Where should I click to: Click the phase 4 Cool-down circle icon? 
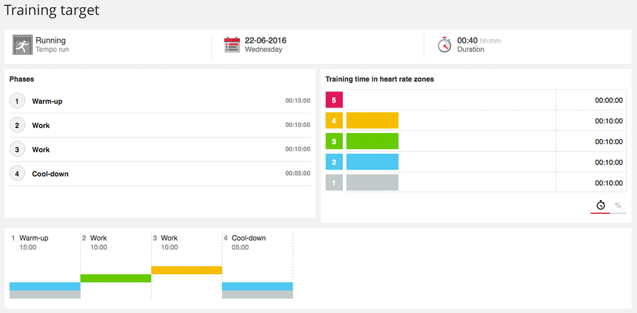click(17, 174)
